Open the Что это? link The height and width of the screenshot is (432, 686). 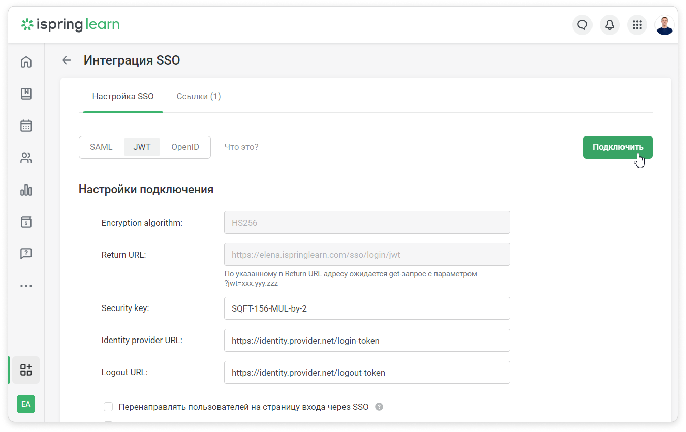point(241,147)
